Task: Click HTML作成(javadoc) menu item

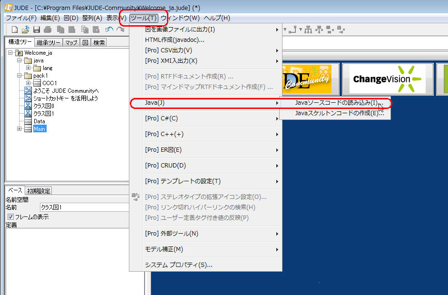Action: [x=175, y=40]
